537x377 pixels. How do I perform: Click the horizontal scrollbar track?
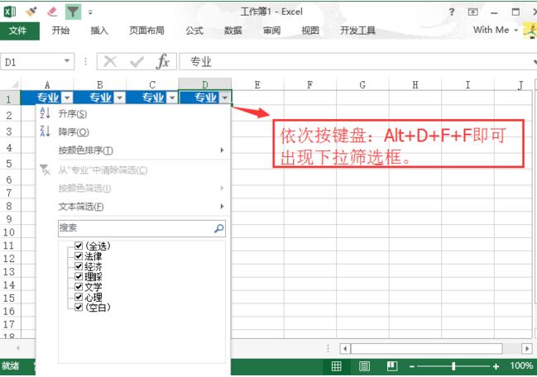tap(426, 349)
